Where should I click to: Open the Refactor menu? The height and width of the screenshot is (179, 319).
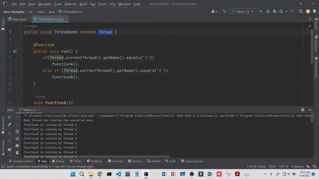coord(70,4)
